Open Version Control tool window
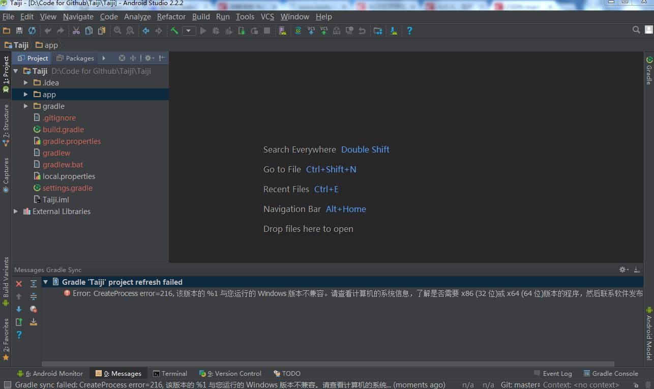The width and height of the screenshot is (654, 389). point(230,373)
